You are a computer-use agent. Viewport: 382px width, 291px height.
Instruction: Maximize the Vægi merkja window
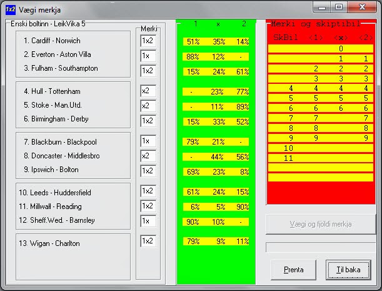click(x=339, y=7)
